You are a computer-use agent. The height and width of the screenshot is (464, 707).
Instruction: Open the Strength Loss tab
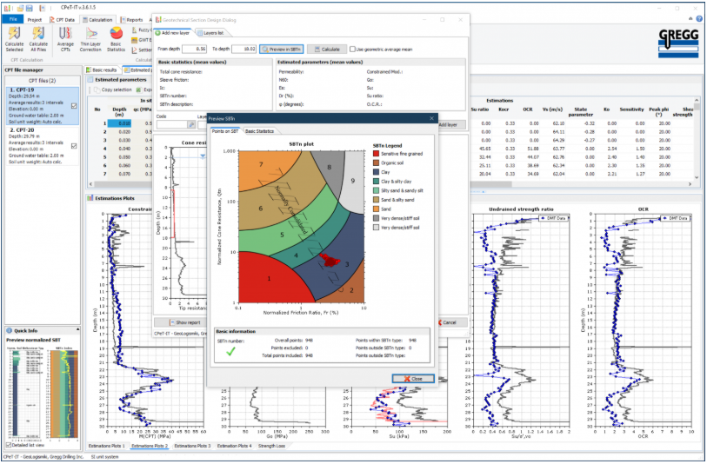271,446
